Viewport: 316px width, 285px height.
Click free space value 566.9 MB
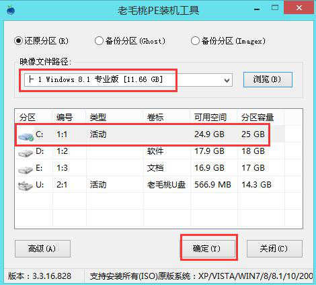[x=212, y=185]
